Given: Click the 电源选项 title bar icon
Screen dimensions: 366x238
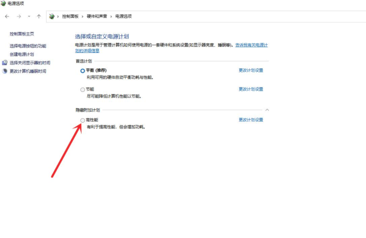Looking at the screenshot, I should point(3,3).
